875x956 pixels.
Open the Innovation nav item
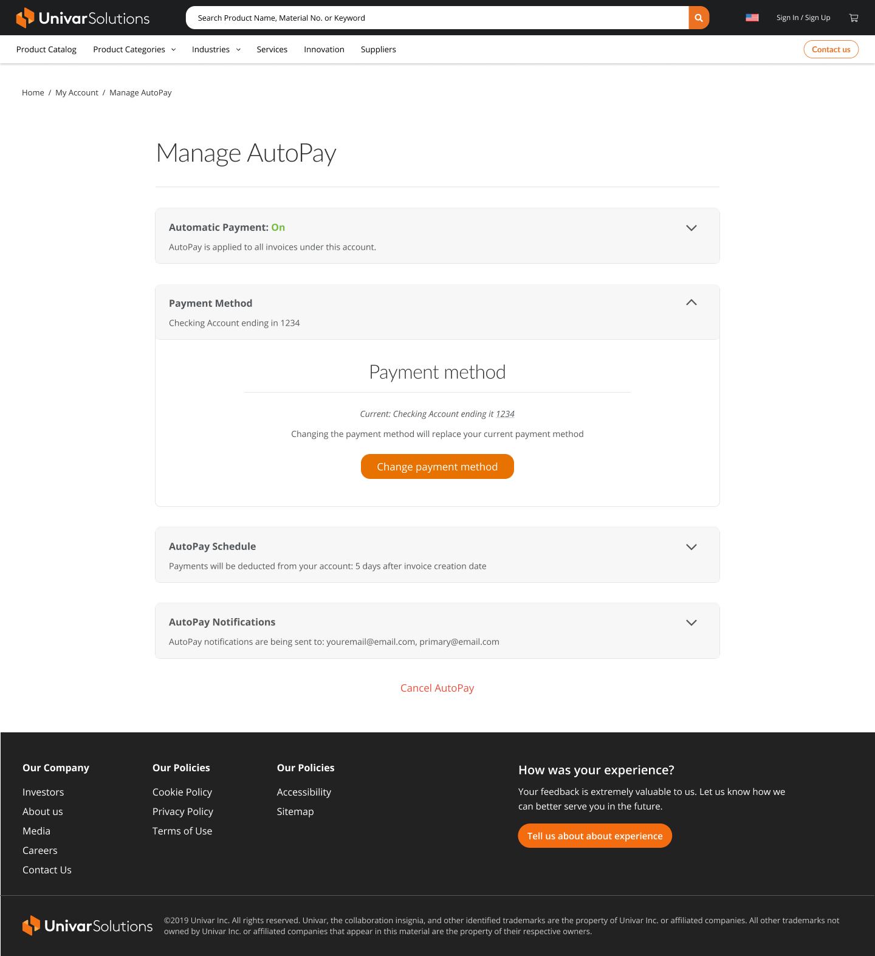(324, 49)
